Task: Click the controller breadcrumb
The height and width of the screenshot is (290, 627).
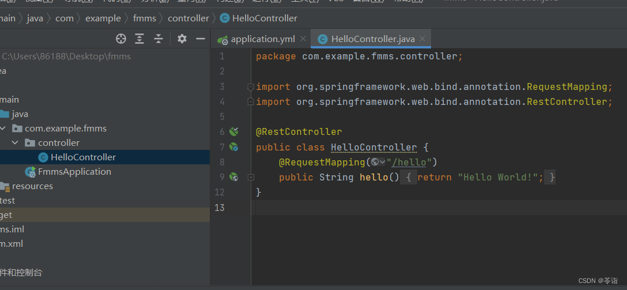Action: click(x=188, y=18)
